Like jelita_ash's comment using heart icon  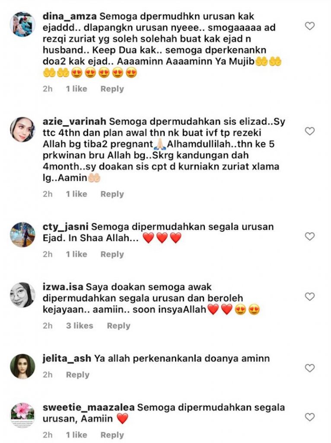310,368
